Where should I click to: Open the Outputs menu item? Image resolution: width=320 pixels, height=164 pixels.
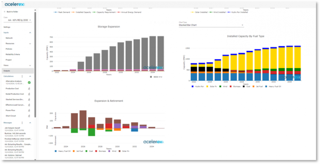point(7,71)
